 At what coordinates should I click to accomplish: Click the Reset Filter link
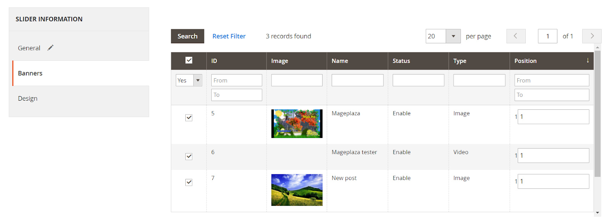click(229, 36)
